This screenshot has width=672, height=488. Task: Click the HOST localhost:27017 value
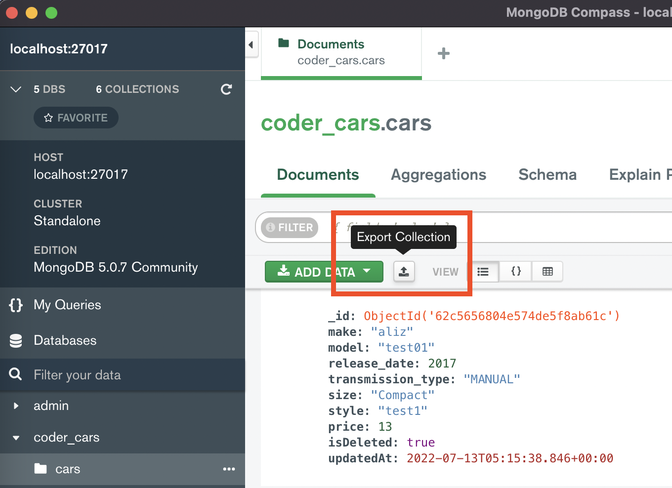pos(81,174)
